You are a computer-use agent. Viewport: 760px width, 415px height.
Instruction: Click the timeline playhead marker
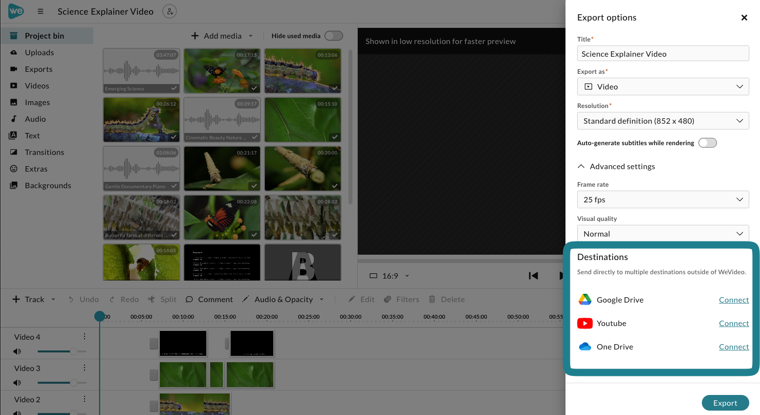click(100, 316)
